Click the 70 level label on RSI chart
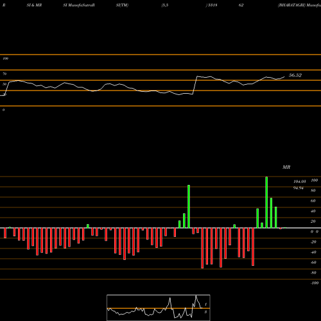 click(x=4, y=74)
